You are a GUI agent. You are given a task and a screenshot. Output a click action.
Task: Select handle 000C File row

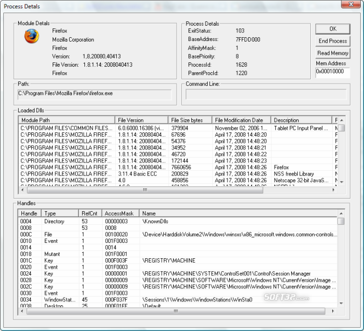(178, 234)
